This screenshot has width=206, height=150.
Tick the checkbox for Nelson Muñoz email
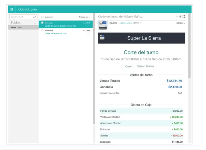[x=42, y=23]
